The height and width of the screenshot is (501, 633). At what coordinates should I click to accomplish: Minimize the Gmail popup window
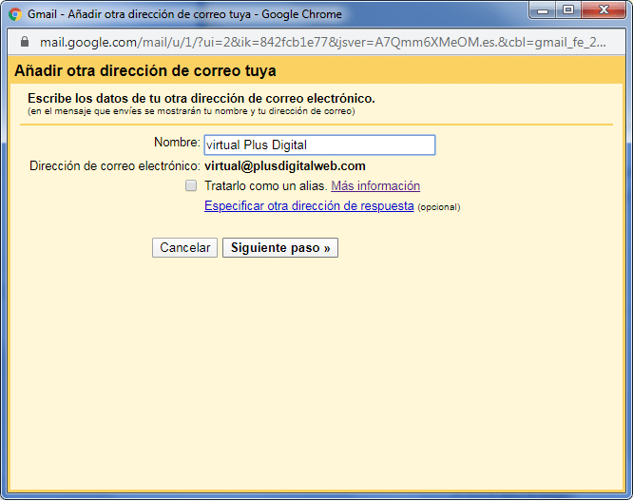541,10
